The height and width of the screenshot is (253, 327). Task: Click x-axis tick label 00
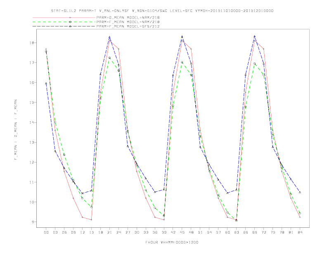click(x=46, y=232)
